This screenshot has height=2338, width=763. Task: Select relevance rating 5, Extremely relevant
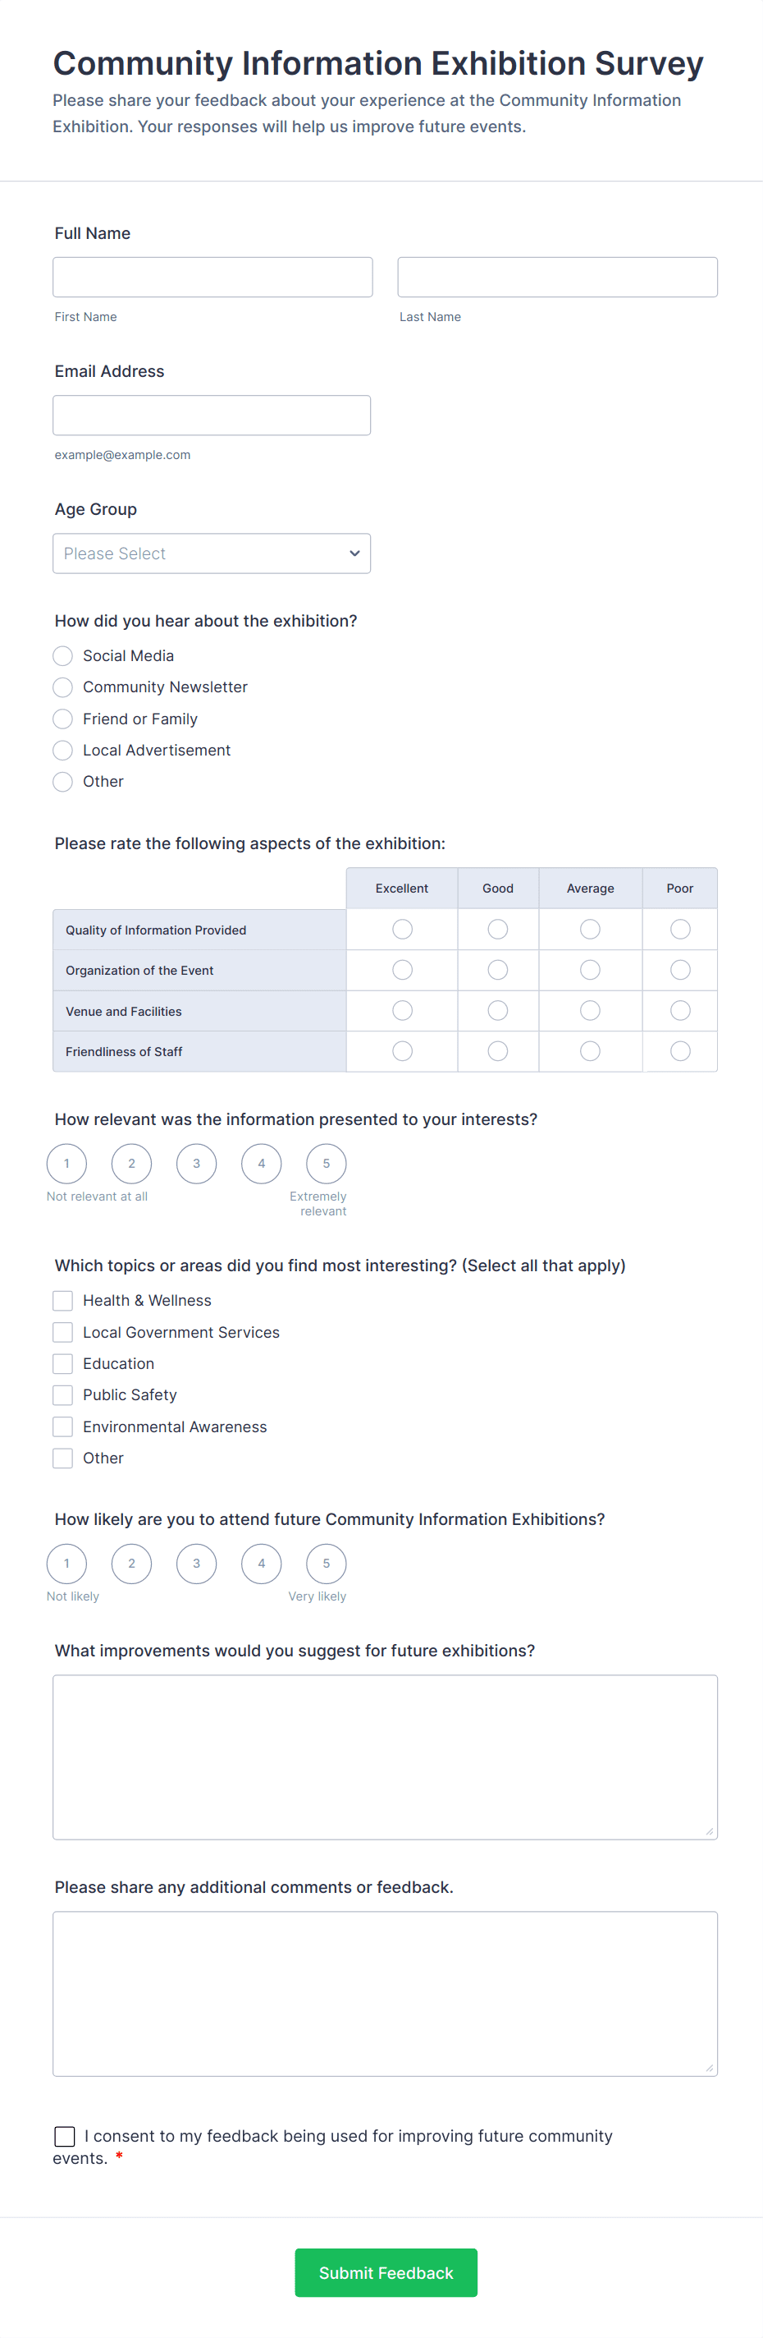click(327, 1164)
